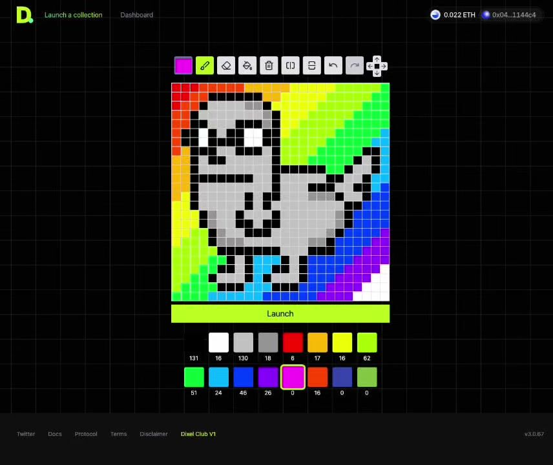Select the eraser tool
The image size is (553, 465).
(226, 66)
